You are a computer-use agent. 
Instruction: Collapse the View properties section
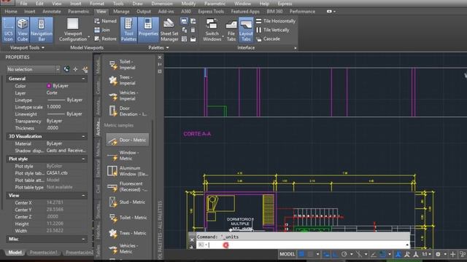coord(83,196)
